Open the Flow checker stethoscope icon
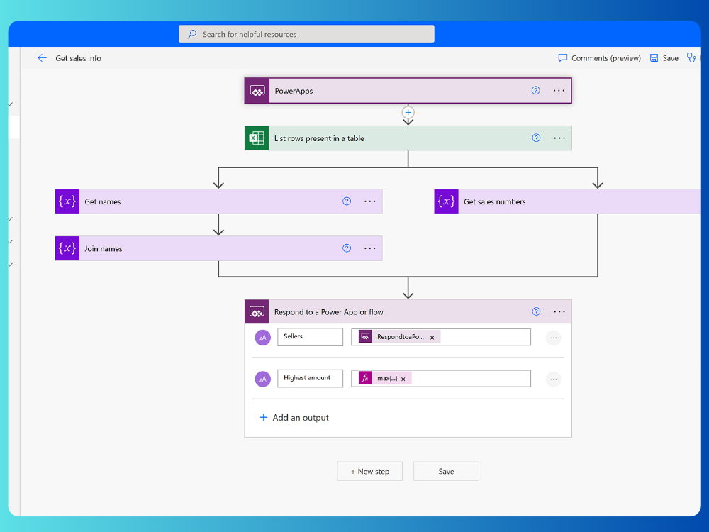 coord(691,58)
